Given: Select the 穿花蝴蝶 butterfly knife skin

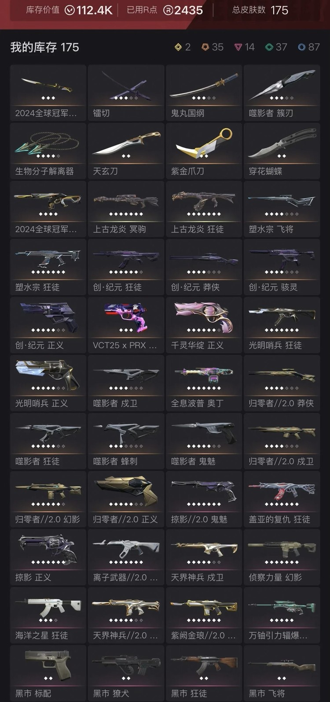Looking at the screenshot, I should [x=282, y=151].
